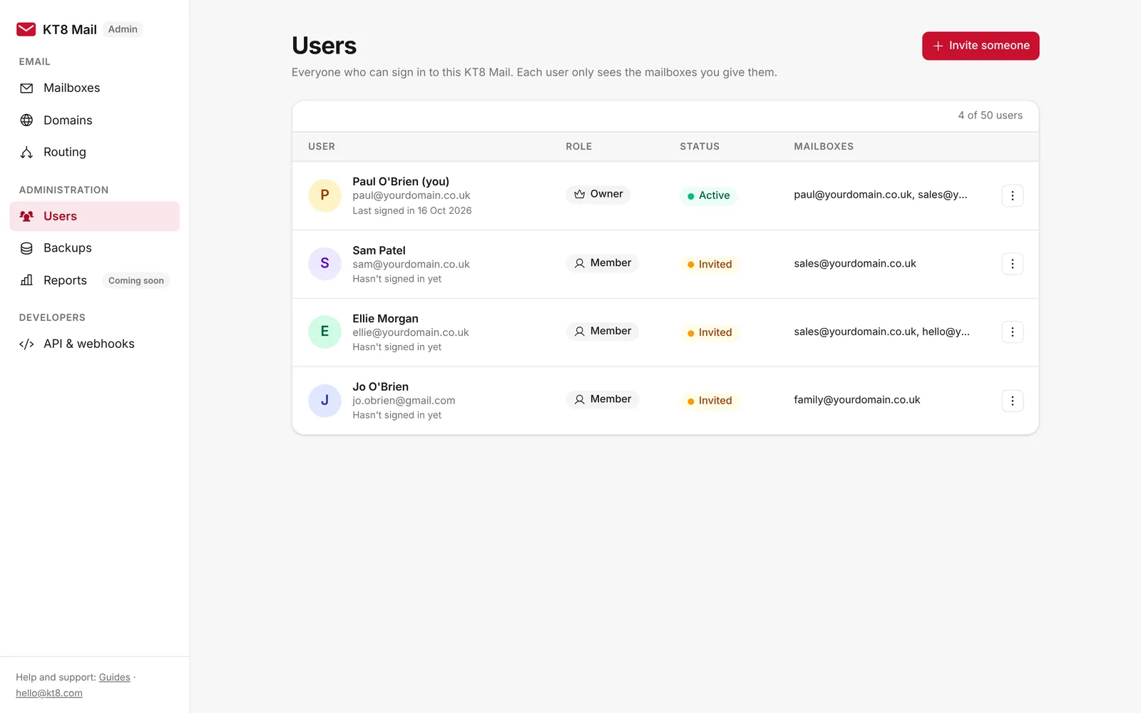Click 'Hasn't signed in yet' under Sam Patel
The width and height of the screenshot is (1141, 713).
[396, 279]
